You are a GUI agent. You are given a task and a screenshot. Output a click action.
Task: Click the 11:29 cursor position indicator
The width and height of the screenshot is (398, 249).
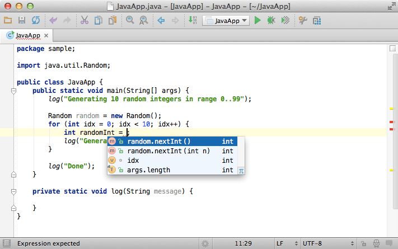point(243,243)
